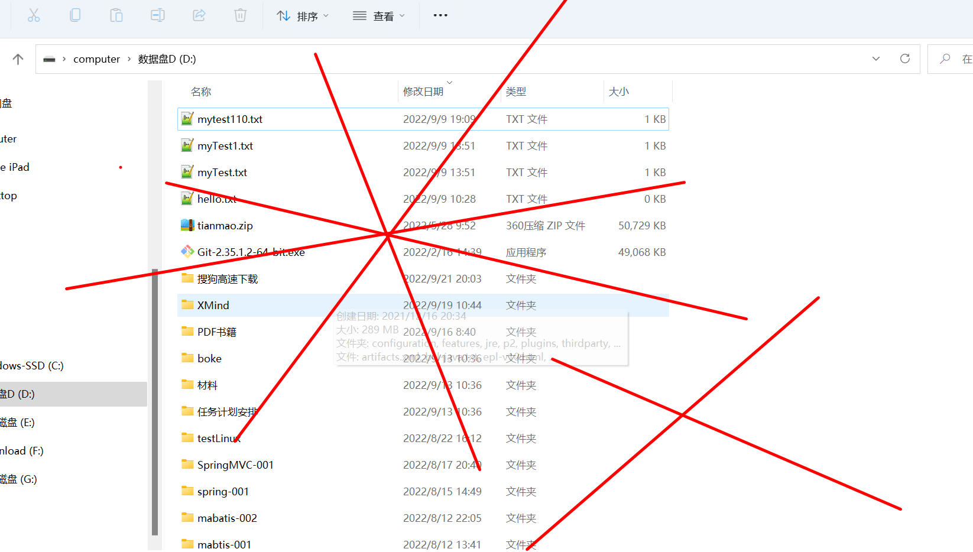Click the up navigation arrow
The image size is (973, 552).
(x=18, y=59)
